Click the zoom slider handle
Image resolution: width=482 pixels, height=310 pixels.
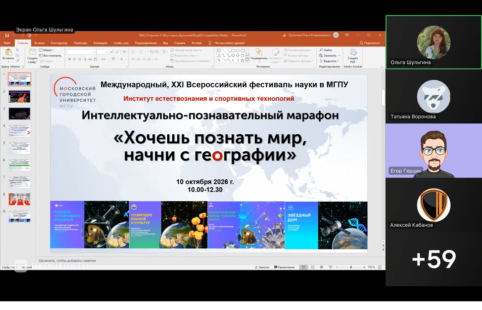[351, 267]
